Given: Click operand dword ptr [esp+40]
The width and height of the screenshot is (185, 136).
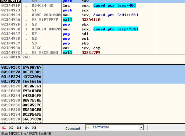Looking at the screenshot, I should point(115,6).
